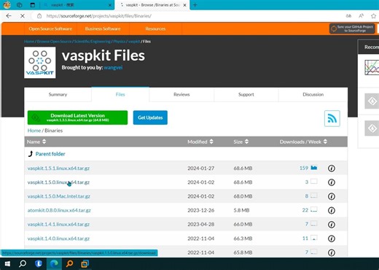
Task: Download vaspkit.1.5.0.linux.x64.tar.gz
Action: click(58, 182)
